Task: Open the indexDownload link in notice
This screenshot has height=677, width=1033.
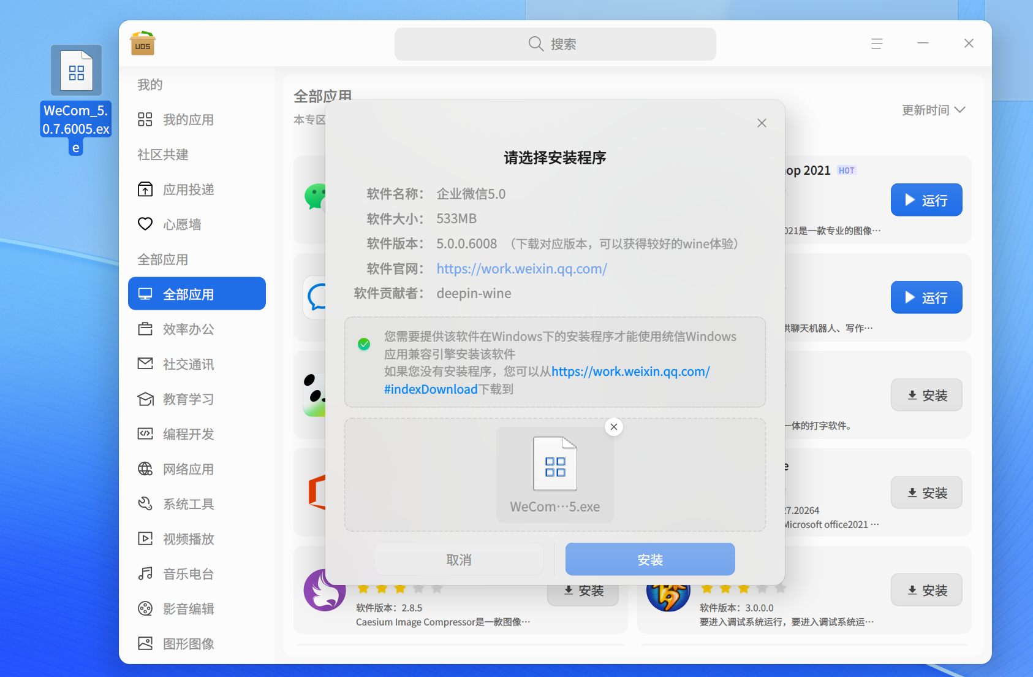Action: [431, 389]
